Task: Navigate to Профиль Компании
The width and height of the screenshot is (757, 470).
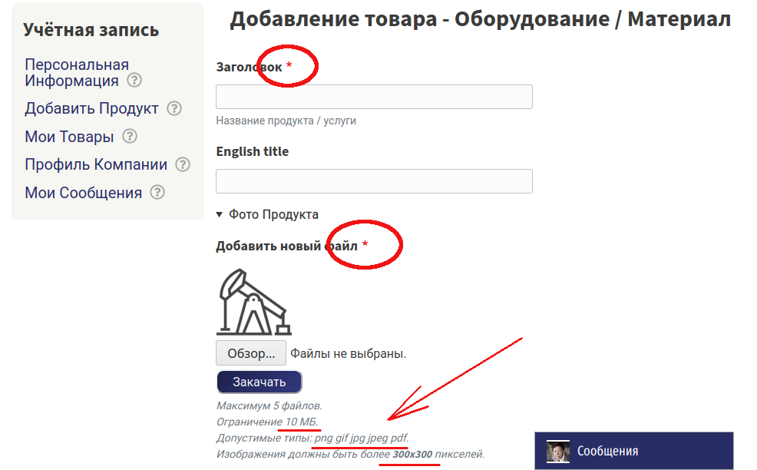Action: coord(96,164)
